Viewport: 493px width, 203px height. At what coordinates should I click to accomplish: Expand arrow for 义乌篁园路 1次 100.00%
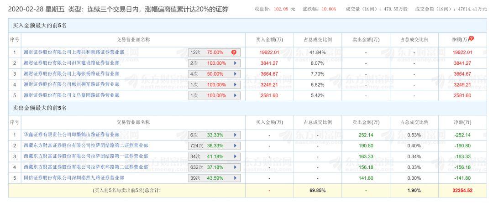tap(235, 95)
